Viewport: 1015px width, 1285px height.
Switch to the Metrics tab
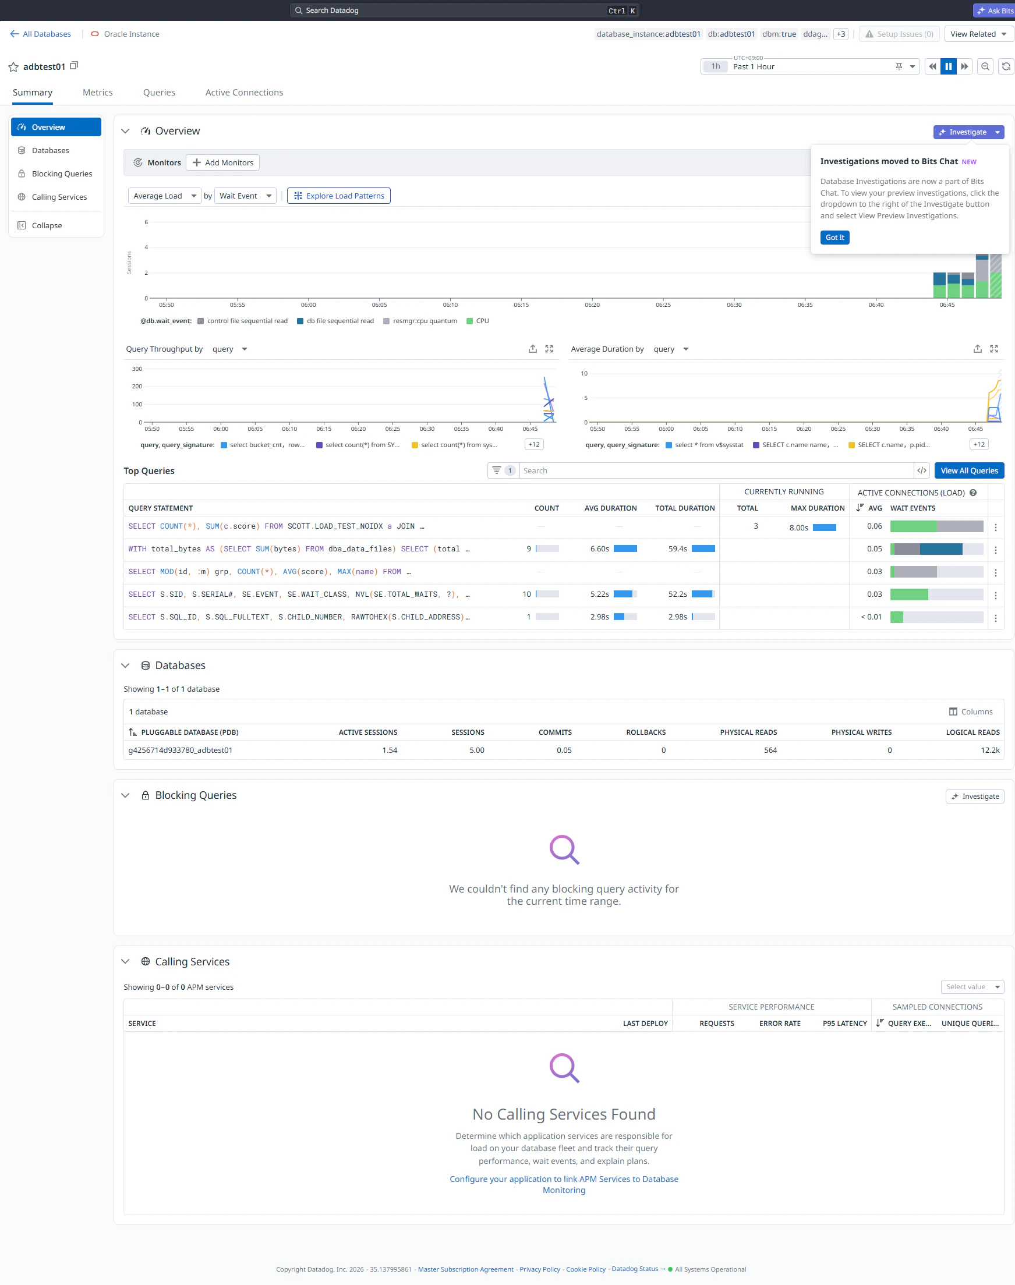(97, 93)
